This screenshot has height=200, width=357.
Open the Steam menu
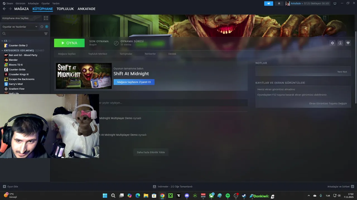pyautogui.click(x=8, y=3)
